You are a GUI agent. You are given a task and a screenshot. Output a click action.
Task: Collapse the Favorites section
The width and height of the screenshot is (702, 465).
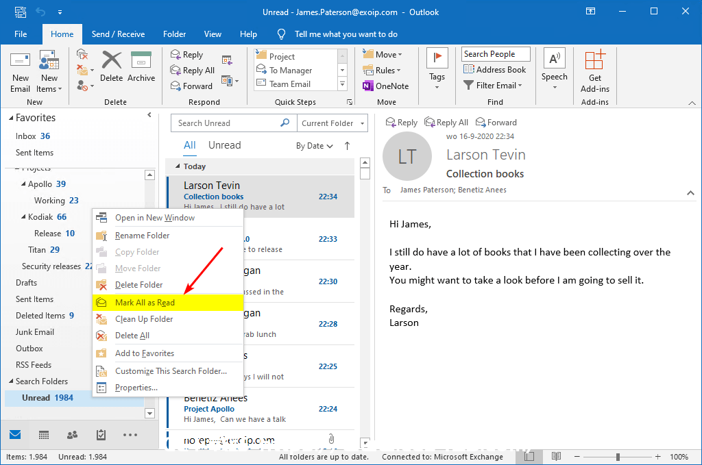point(11,118)
